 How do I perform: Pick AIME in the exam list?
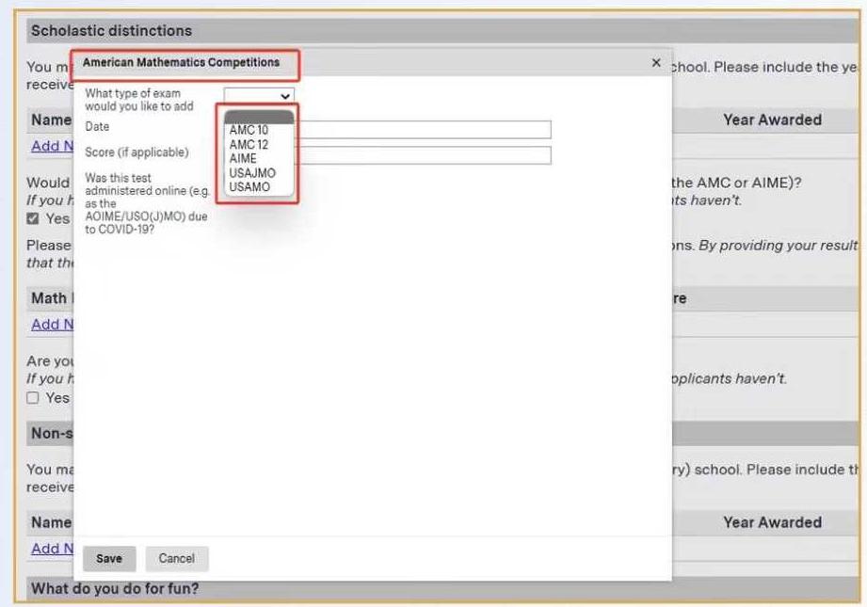(x=243, y=159)
